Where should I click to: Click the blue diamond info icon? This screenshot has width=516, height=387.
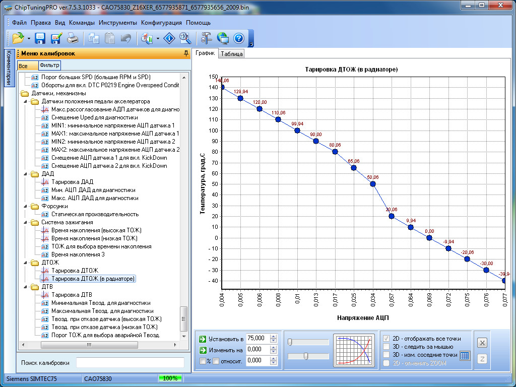point(170,38)
